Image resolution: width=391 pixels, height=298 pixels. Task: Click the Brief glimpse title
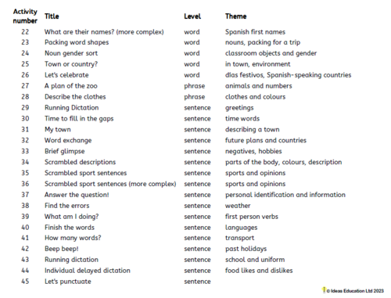pos(65,152)
